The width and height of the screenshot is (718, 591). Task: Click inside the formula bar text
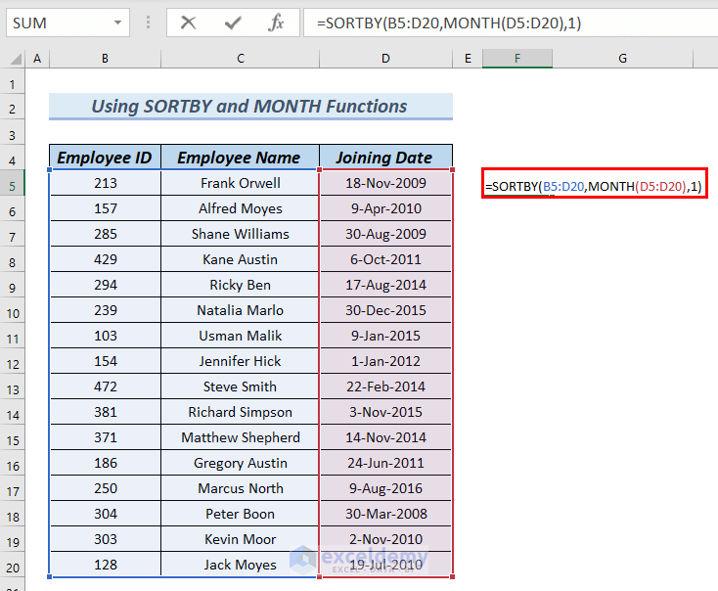[x=509, y=23]
